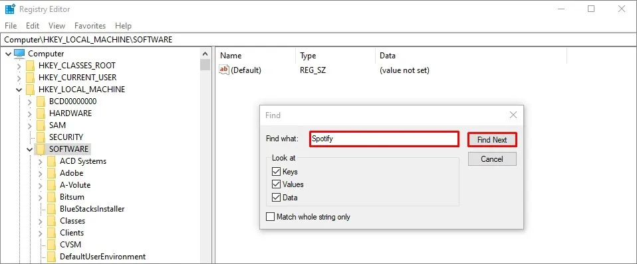Click the SAM folder icon
The height and width of the screenshot is (264, 637).
(41, 125)
